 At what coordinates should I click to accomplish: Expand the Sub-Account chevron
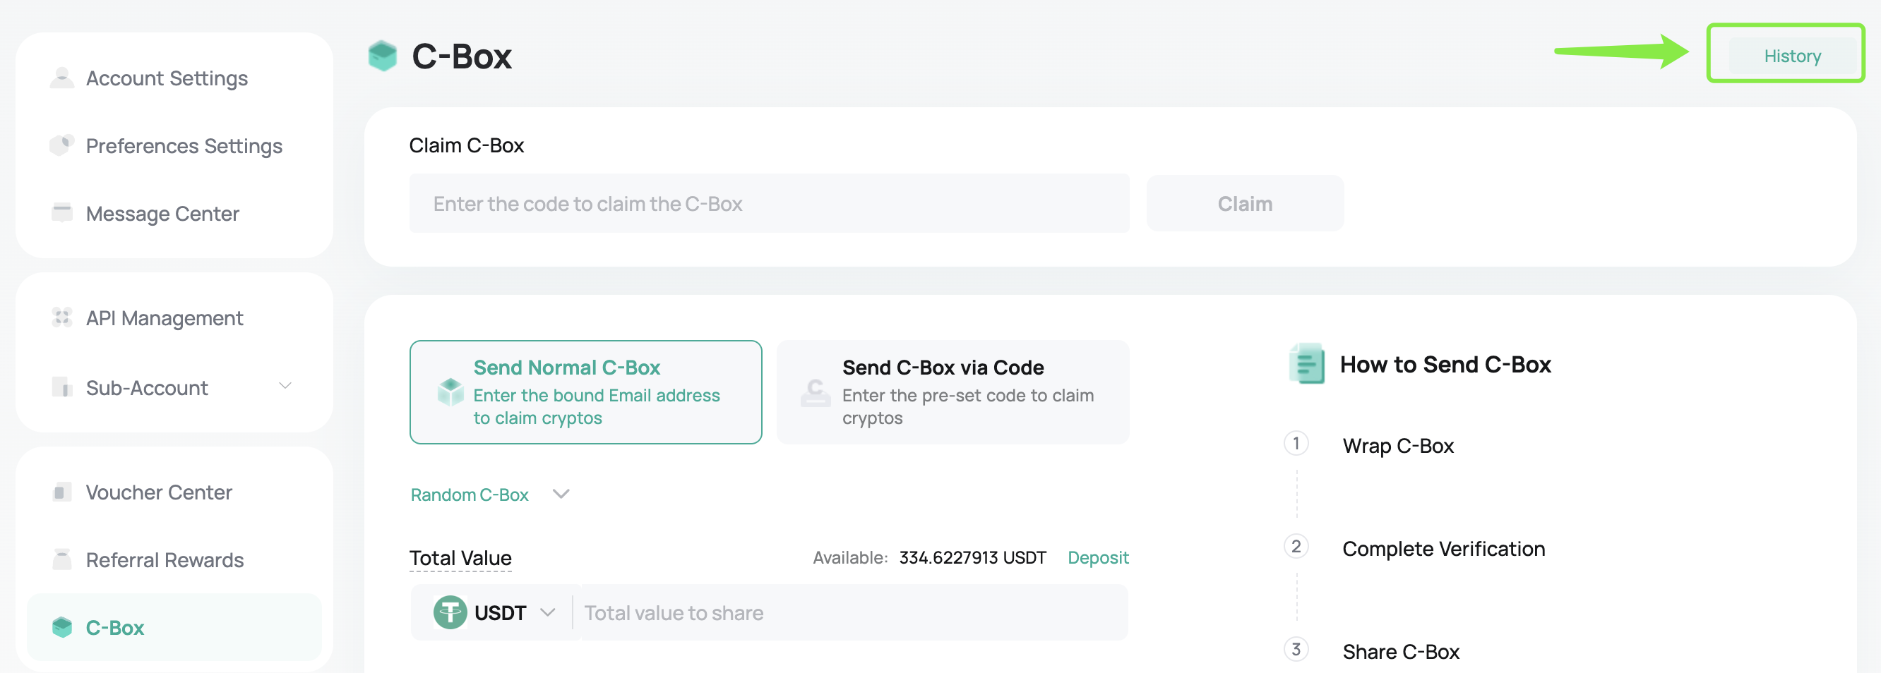(285, 386)
